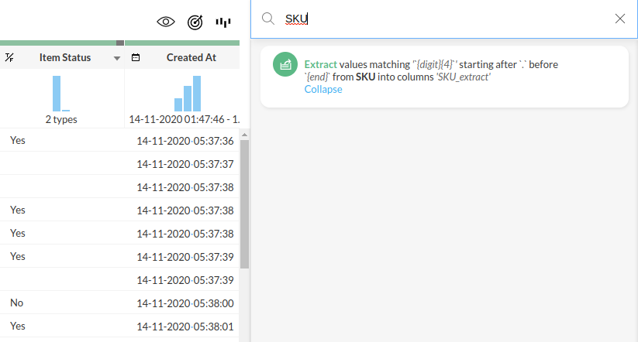Image resolution: width=638 pixels, height=342 pixels.
Task: Select cell 14-11-2020 05:38:01
Action: click(x=185, y=327)
